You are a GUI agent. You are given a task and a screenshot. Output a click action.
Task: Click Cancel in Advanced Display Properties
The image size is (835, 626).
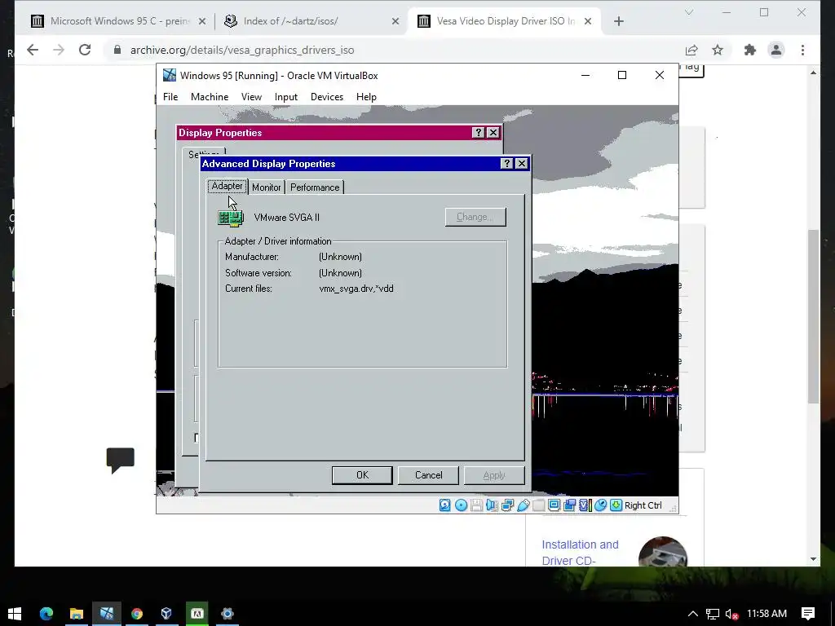click(429, 475)
